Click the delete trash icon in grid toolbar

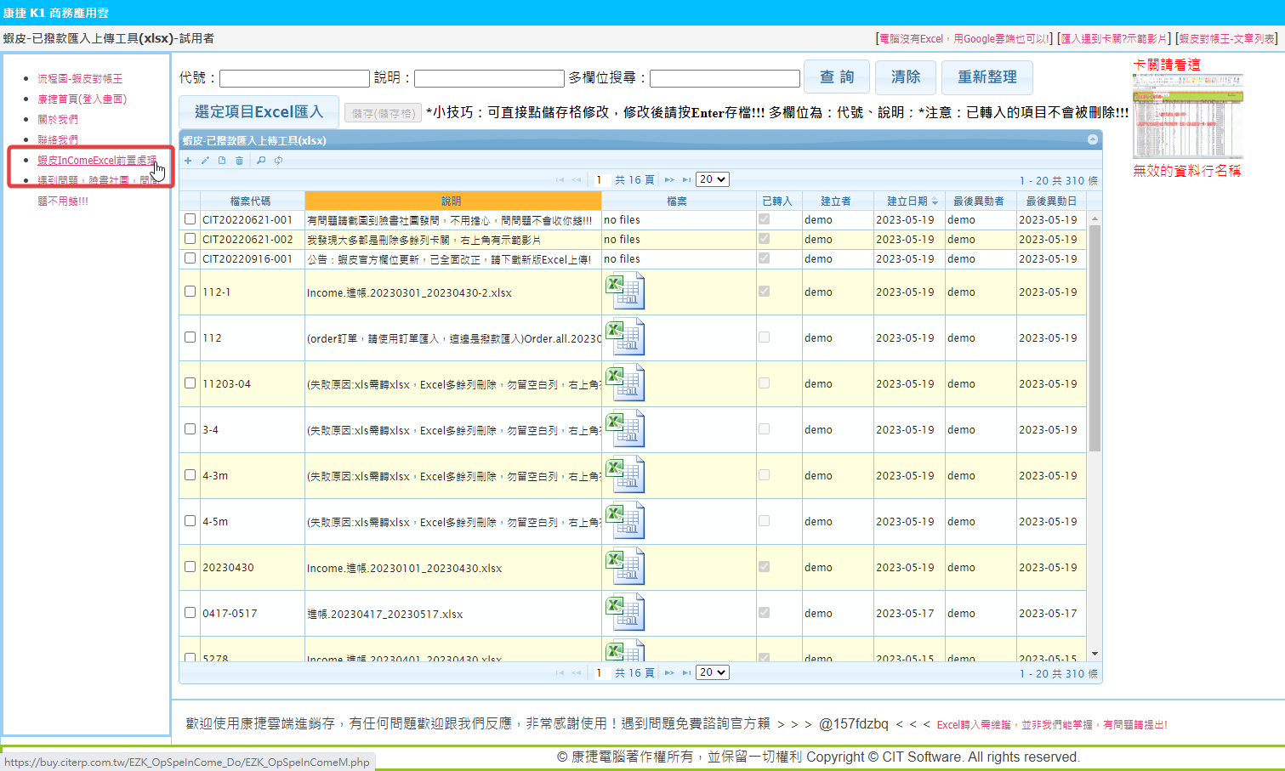click(x=239, y=161)
